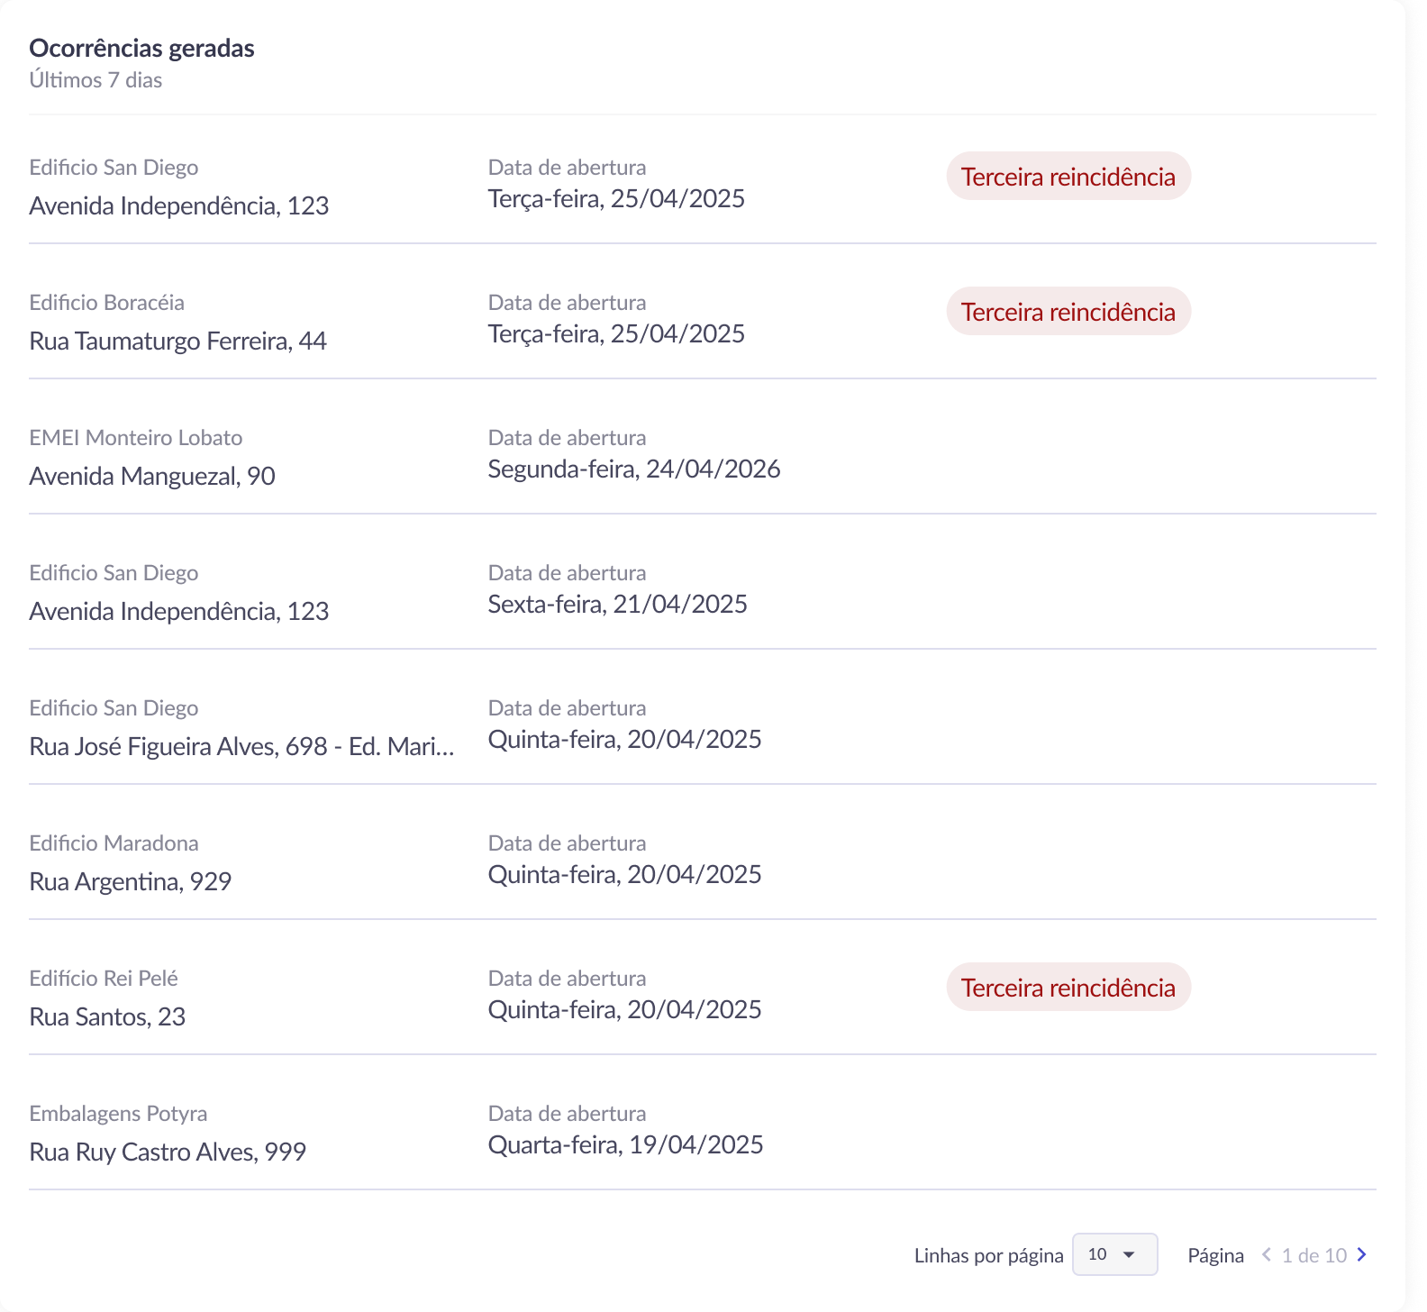Viewport: 1427px width, 1312px height.
Task: Click the Últimos 7 dias subtitle
Action: [95, 80]
